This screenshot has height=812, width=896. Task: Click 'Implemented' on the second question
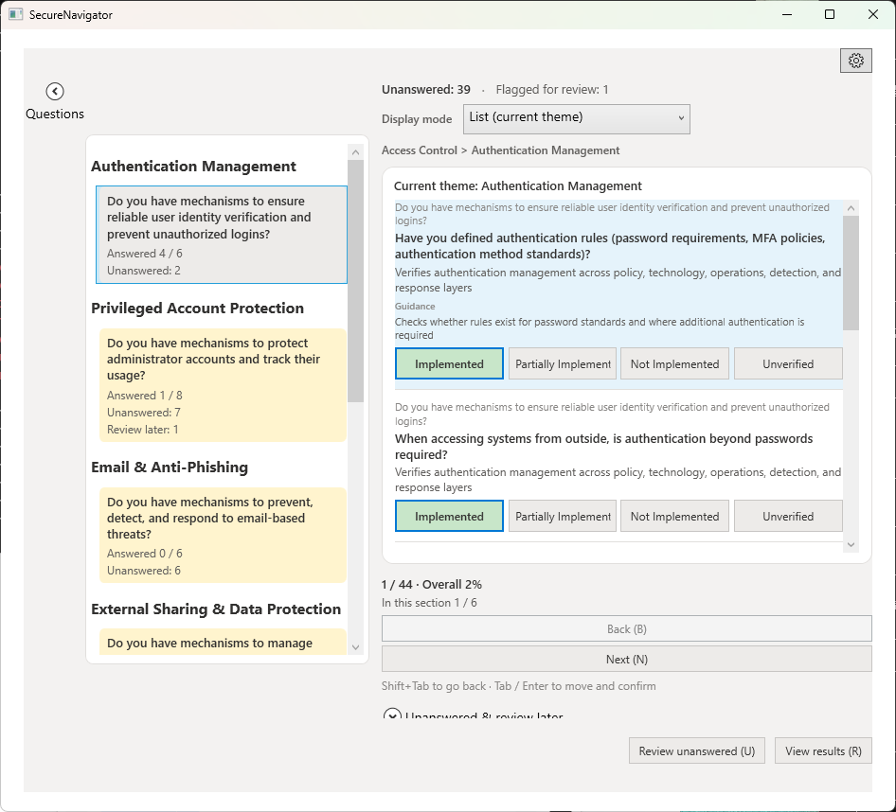point(449,516)
